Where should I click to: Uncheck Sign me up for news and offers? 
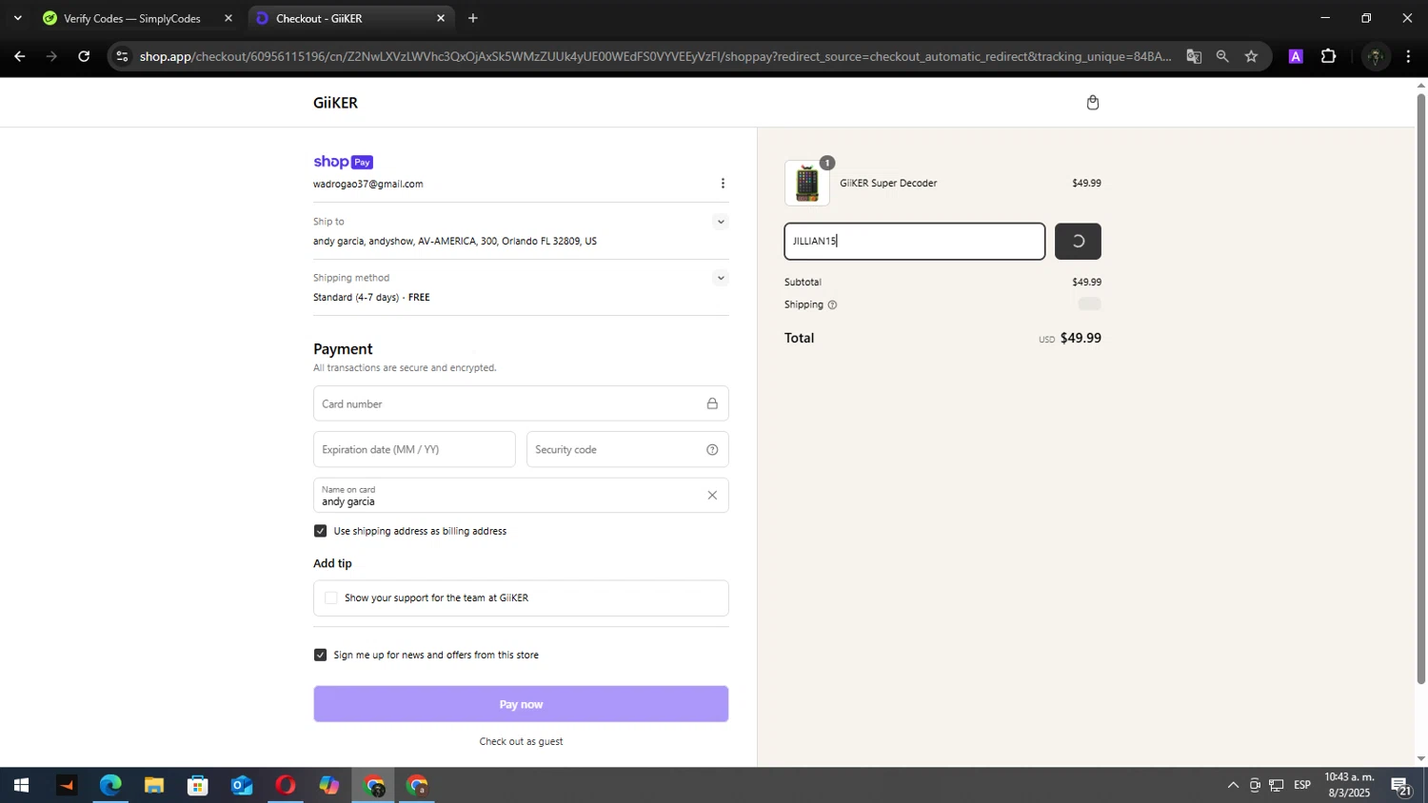pos(321,655)
